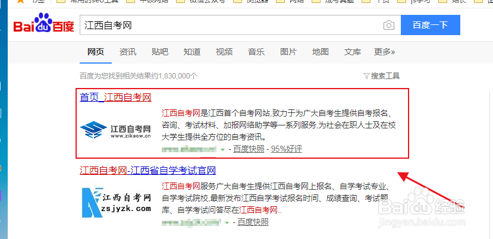
Task: Open camera image search icon
Action: (388, 25)
